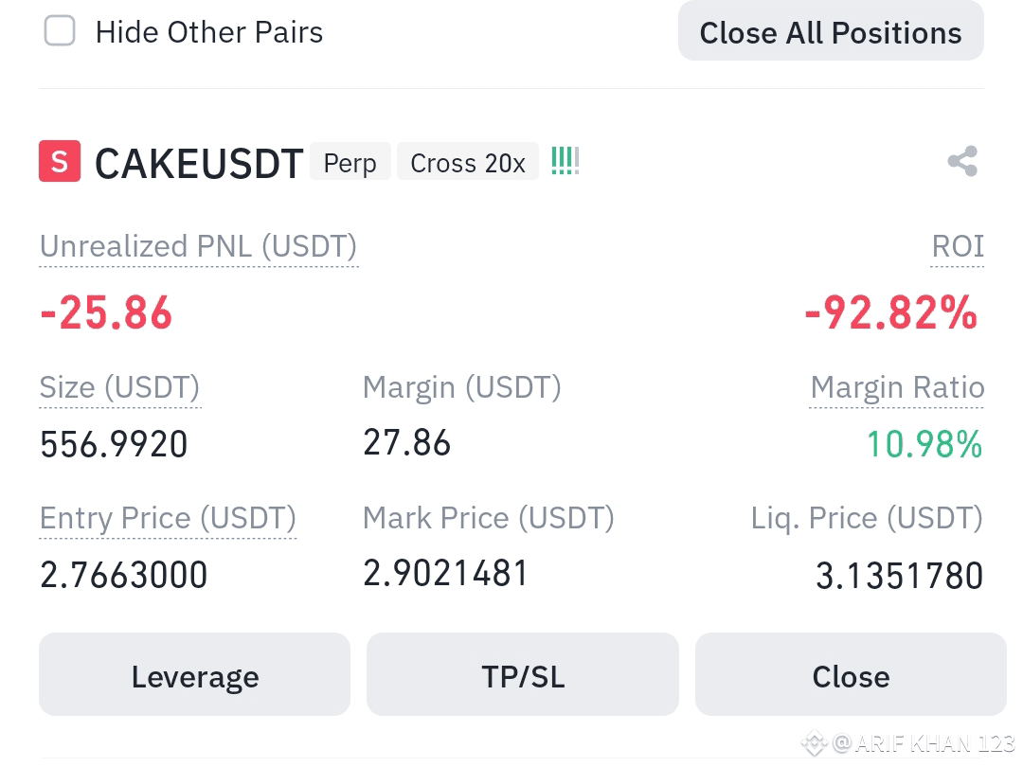This screenshot has width=1023, height=767.
Task: Tap the green ADL indicator bars
Action: (565, 161)
